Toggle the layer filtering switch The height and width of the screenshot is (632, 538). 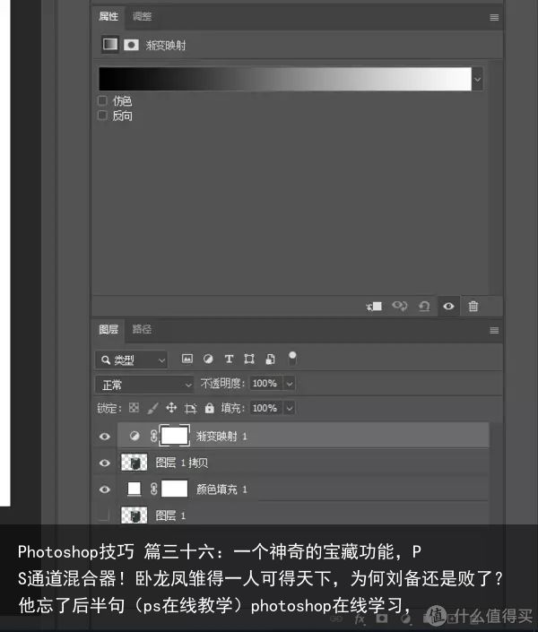pyautogui.click(x=292, y=358)
